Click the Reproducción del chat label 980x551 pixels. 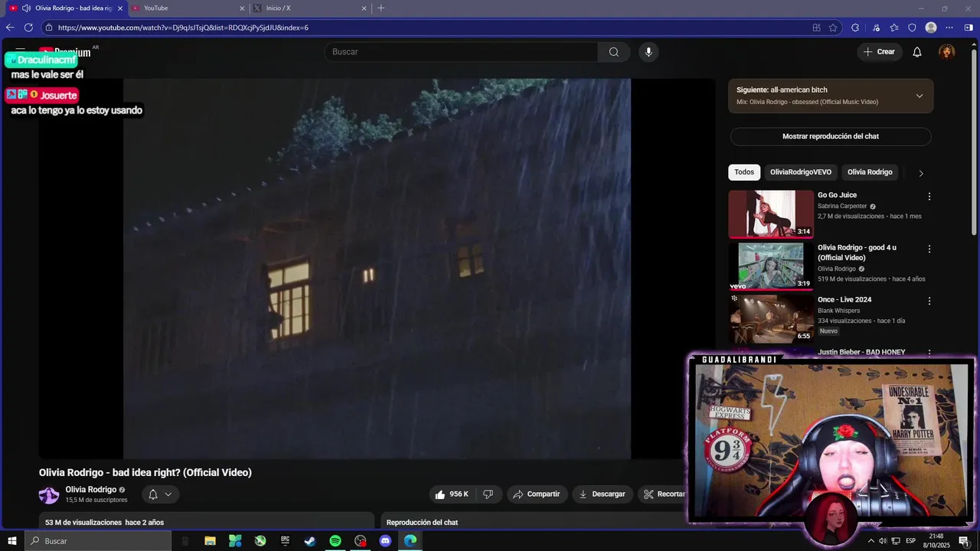click(x=422, y=523)
